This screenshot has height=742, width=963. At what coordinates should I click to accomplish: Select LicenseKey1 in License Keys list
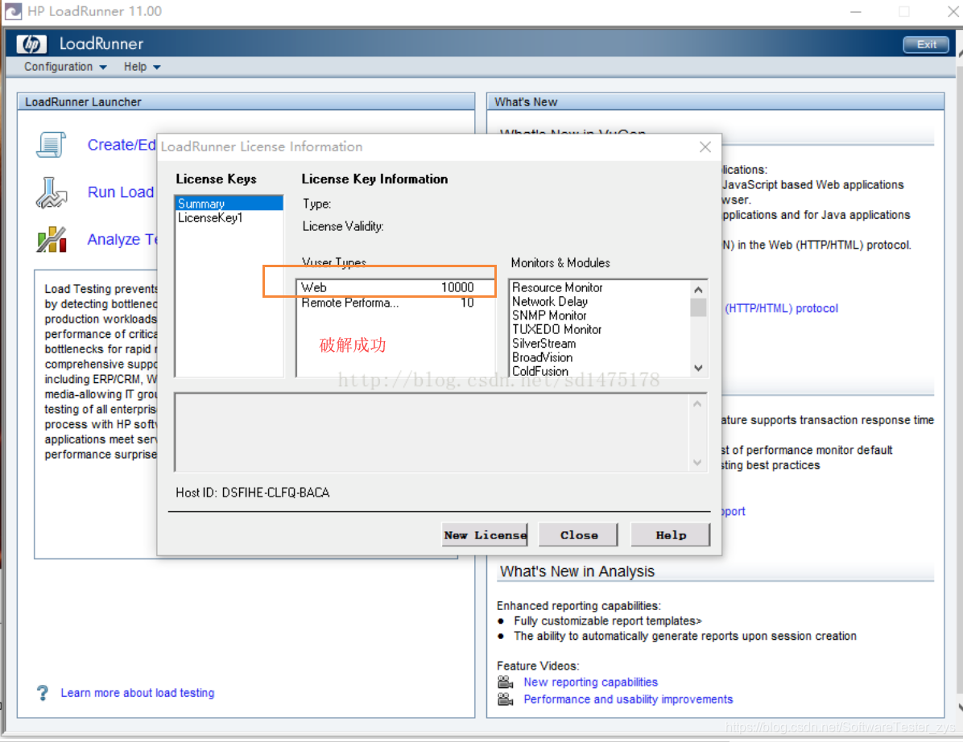[229, 218]
